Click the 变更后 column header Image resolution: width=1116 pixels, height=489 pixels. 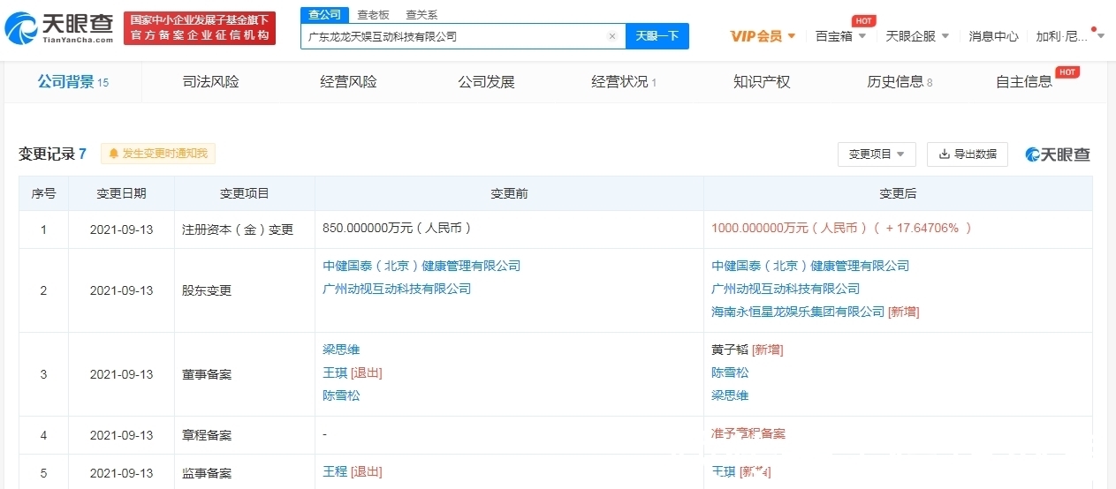(898, 193)
